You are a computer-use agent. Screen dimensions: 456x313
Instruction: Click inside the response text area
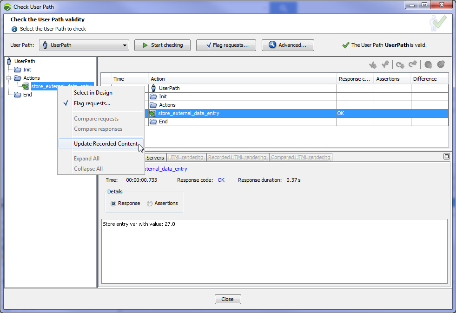pyautogui.click(x=274, y=250)
